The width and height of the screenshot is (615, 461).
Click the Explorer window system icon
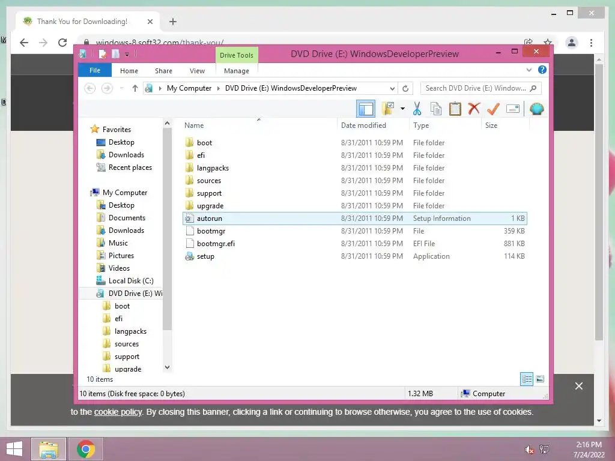click(83, 53)
